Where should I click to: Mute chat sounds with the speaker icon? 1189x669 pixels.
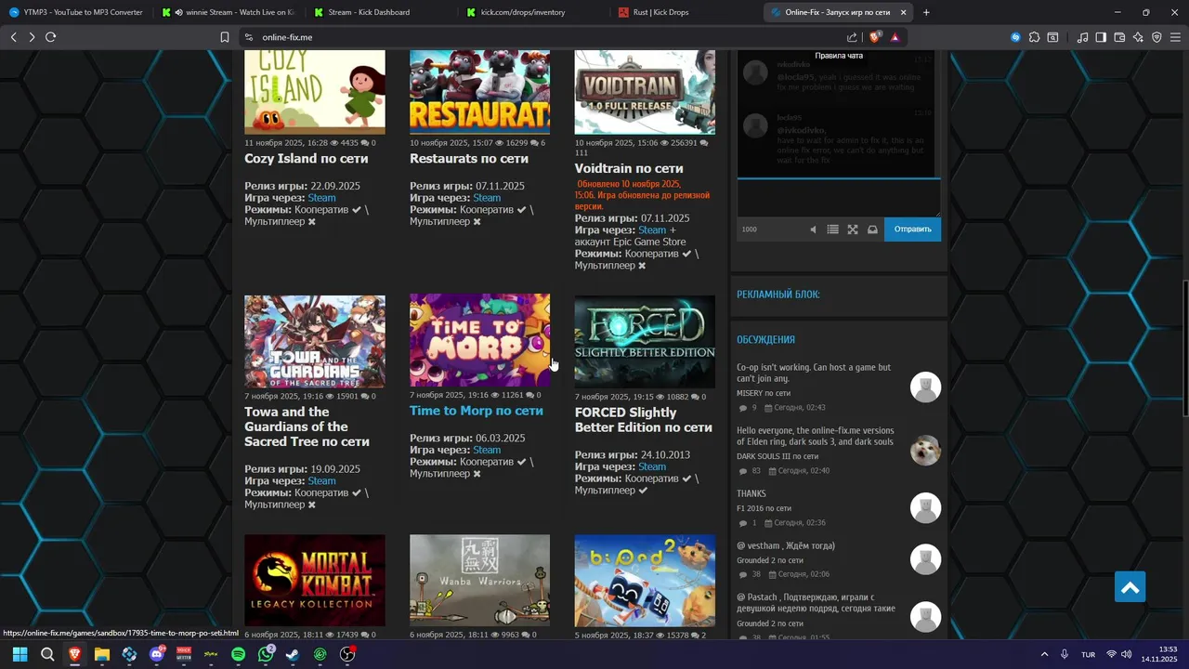coord(813,230)
